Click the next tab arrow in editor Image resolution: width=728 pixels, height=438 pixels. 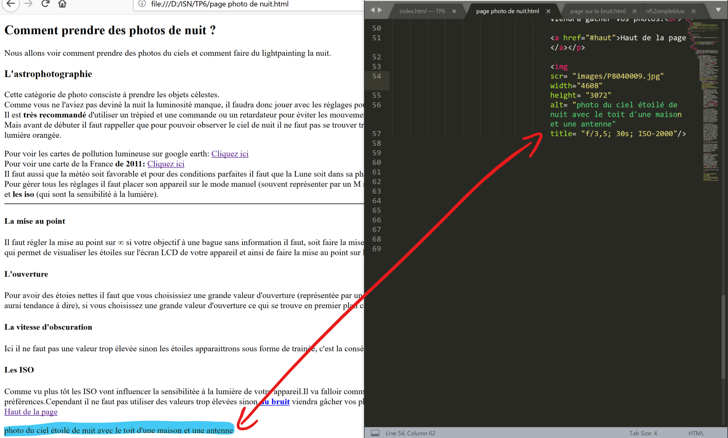(x=380, y=10)
